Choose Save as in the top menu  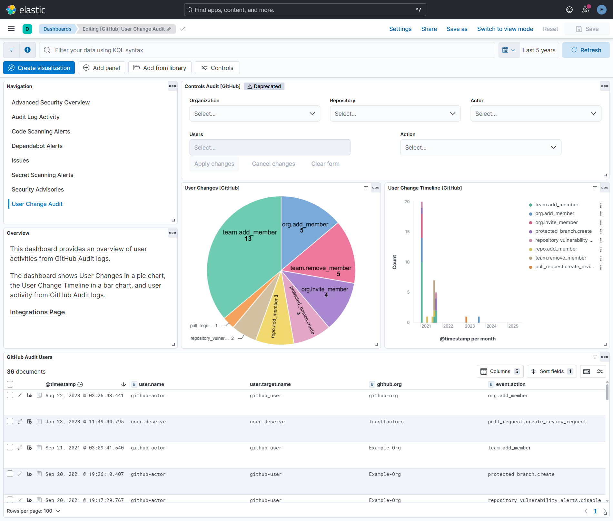point(457,29)
